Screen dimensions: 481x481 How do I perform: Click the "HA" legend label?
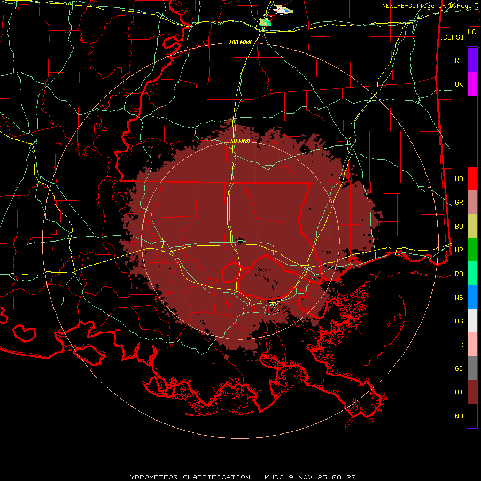459,179
